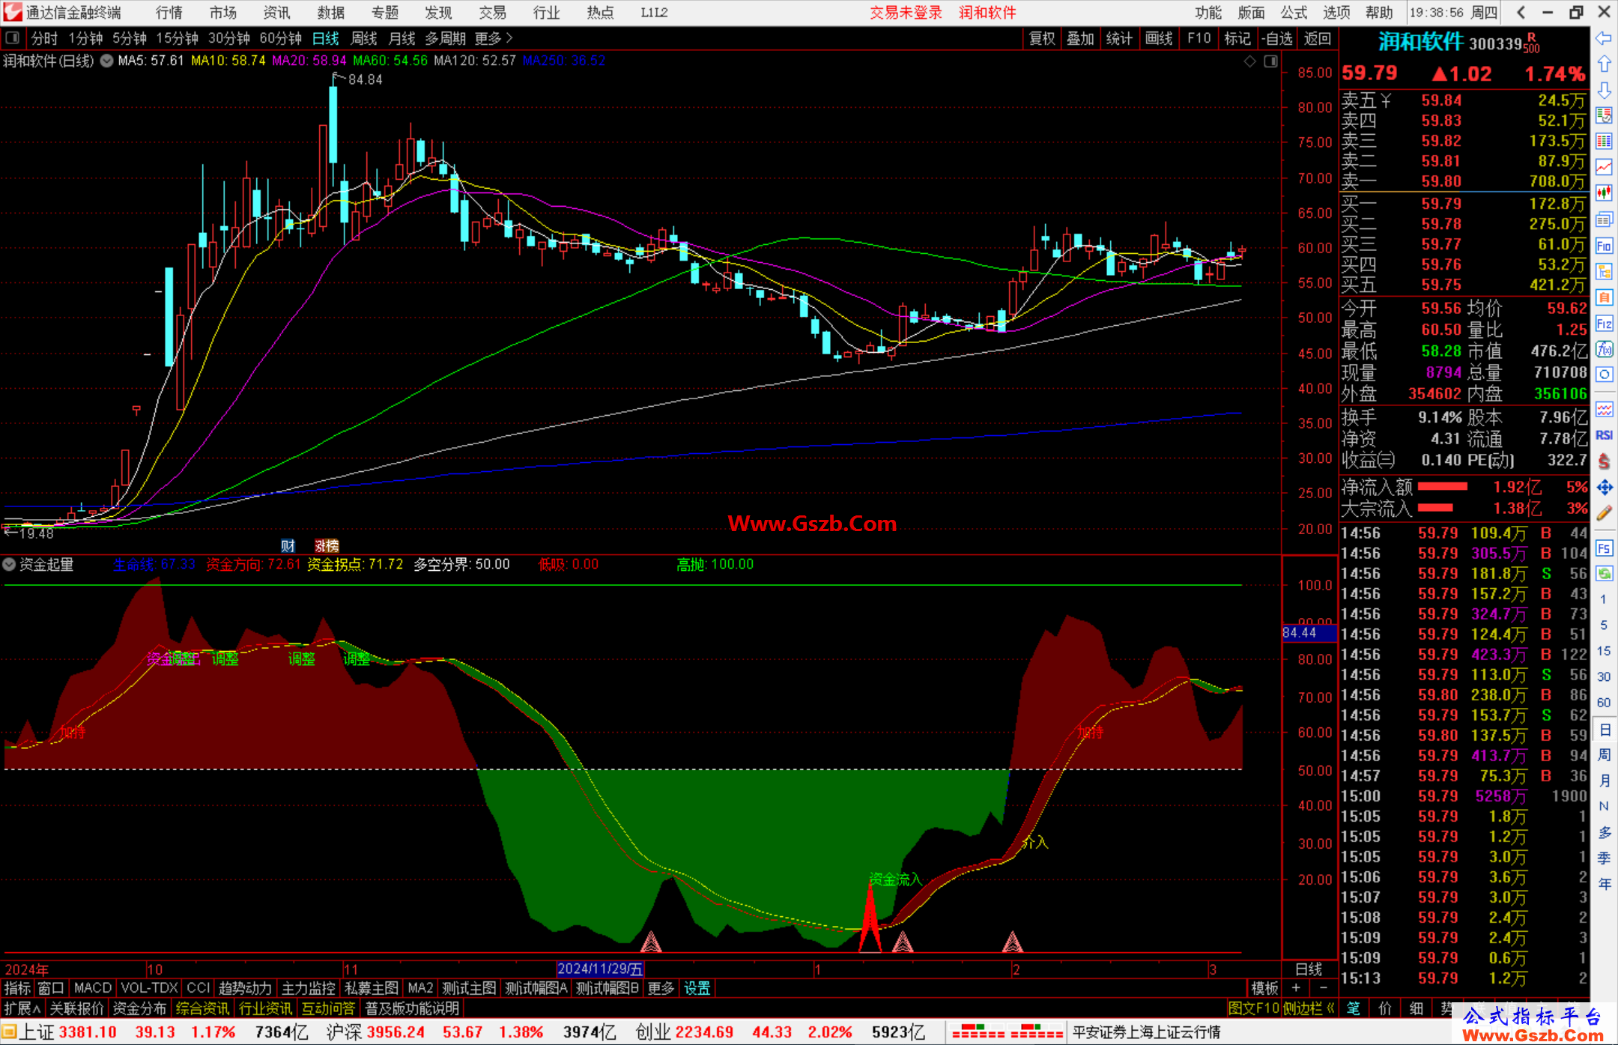Switch to 15-minute period in right sidebar
1618x1045 pixels.
[x=1603, y=651]
